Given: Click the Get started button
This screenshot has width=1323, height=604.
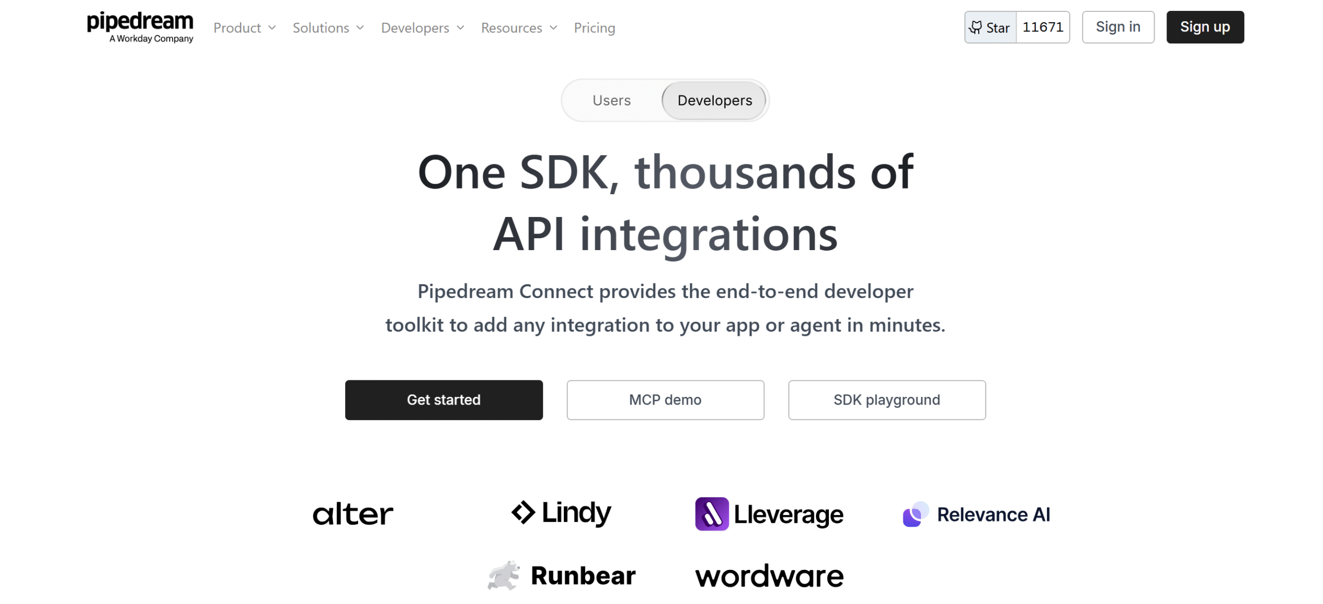Looking at the screenshot, I should pyautogui.click(x=443, y=400).
